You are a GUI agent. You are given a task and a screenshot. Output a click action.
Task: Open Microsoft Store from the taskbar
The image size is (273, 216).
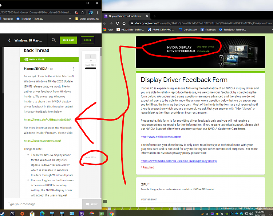(x=32, y=214)
